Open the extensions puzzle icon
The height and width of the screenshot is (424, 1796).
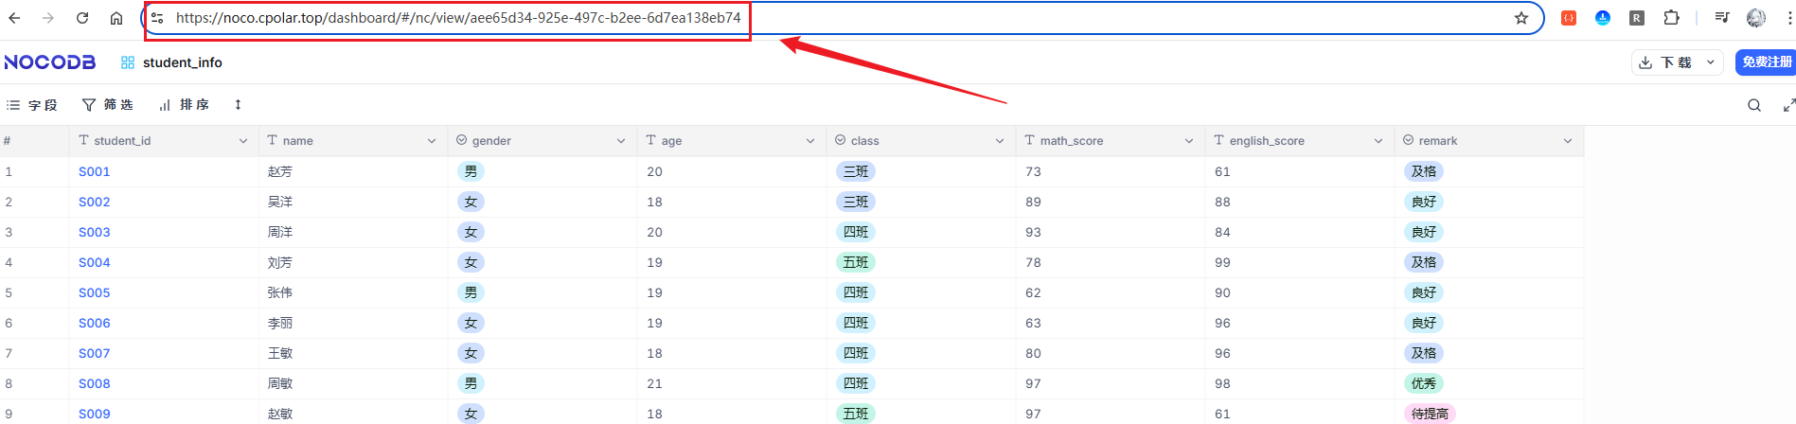coord(1672,18)
